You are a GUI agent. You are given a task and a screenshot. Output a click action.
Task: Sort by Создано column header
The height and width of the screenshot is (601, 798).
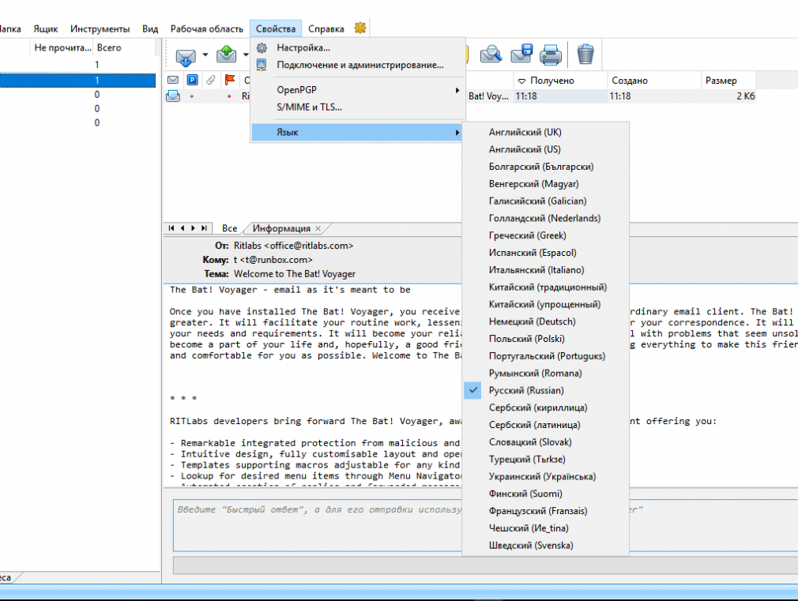(x=654, y=81)
